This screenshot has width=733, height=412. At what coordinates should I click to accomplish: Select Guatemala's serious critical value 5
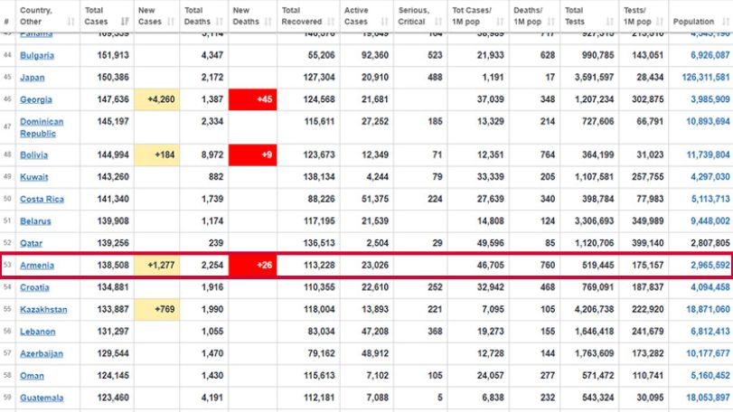pos(440,398)
